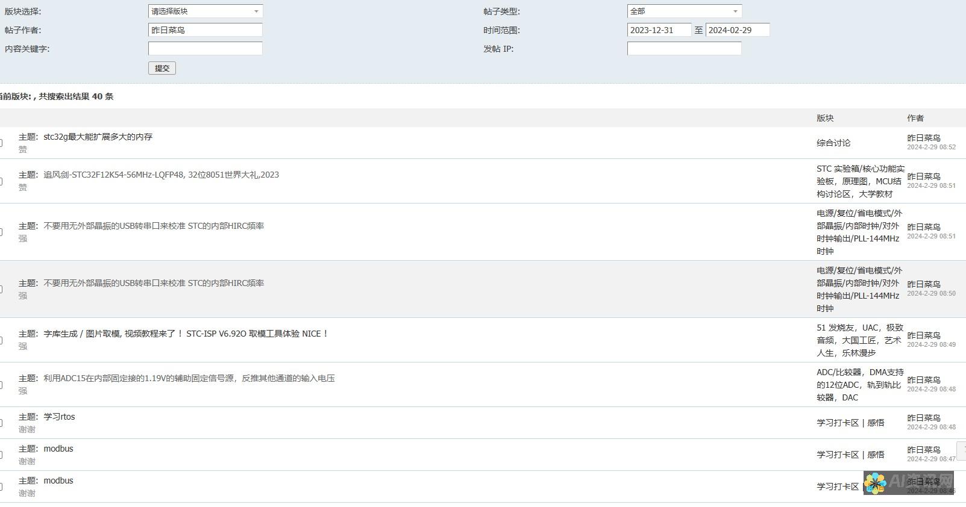Open the 电源/复位/省电模式 board in the 08:50 row
Image resolution: width=966 pixels, height=507 pixels.
pyautogui.click(x=859, y=290)
